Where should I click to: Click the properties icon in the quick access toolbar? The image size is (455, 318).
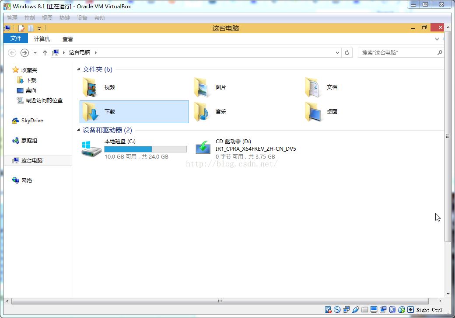(21, 28)
